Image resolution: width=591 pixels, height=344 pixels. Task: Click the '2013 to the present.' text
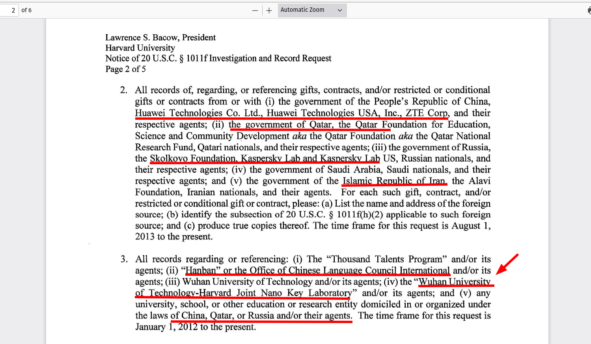[x=174, y=237]
